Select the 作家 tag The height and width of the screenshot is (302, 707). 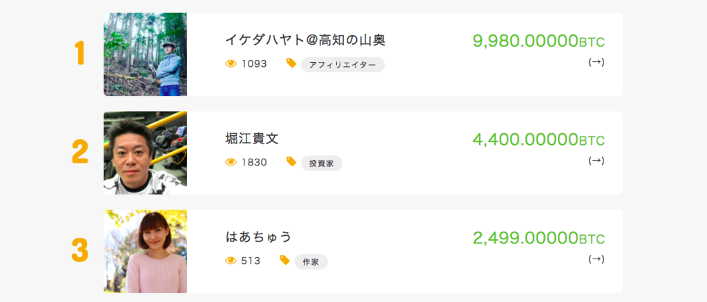pos(311,262)
